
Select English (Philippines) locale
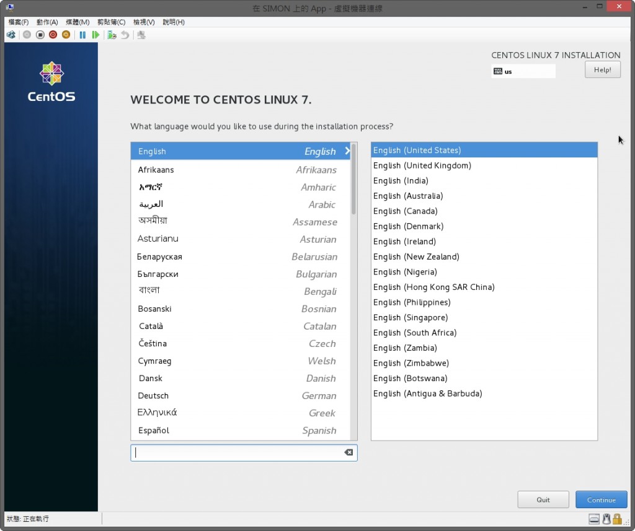pyautogui.click(x=484, y=302)
